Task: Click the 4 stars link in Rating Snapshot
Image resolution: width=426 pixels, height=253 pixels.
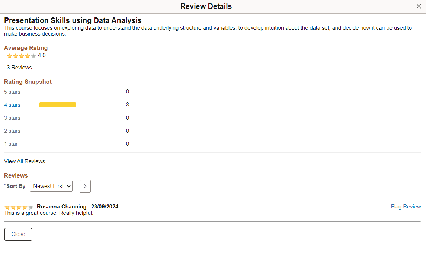Action: pyautogui.click(x=12, y=105)
